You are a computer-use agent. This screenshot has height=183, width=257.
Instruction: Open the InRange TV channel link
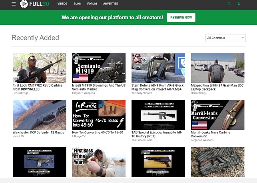(x=79, y=136)
